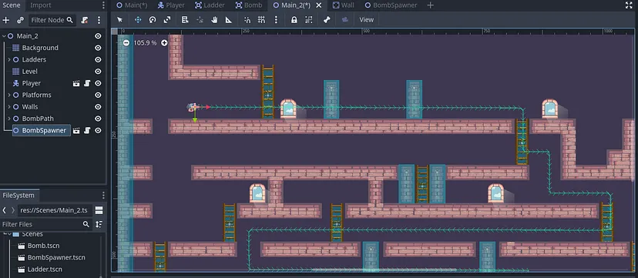Switch to the Main(*) scene tab
The width and height of the screenshot is (638, 278).
(x=132, y=5)
